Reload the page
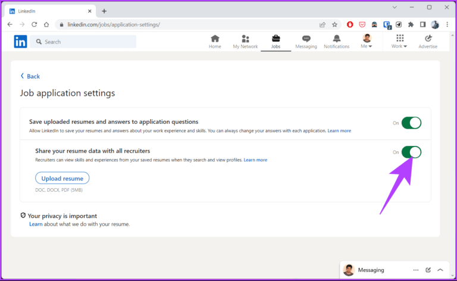 34,24
